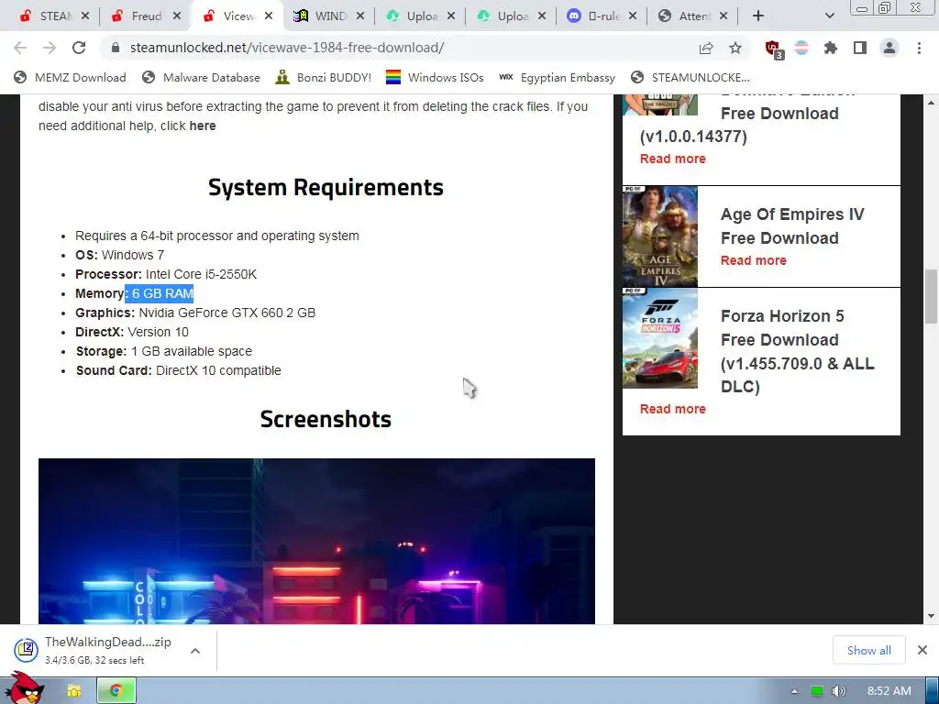Open the MEMZ Download bookmark
This screenshot has width=939, height=704.
[71, 77]
